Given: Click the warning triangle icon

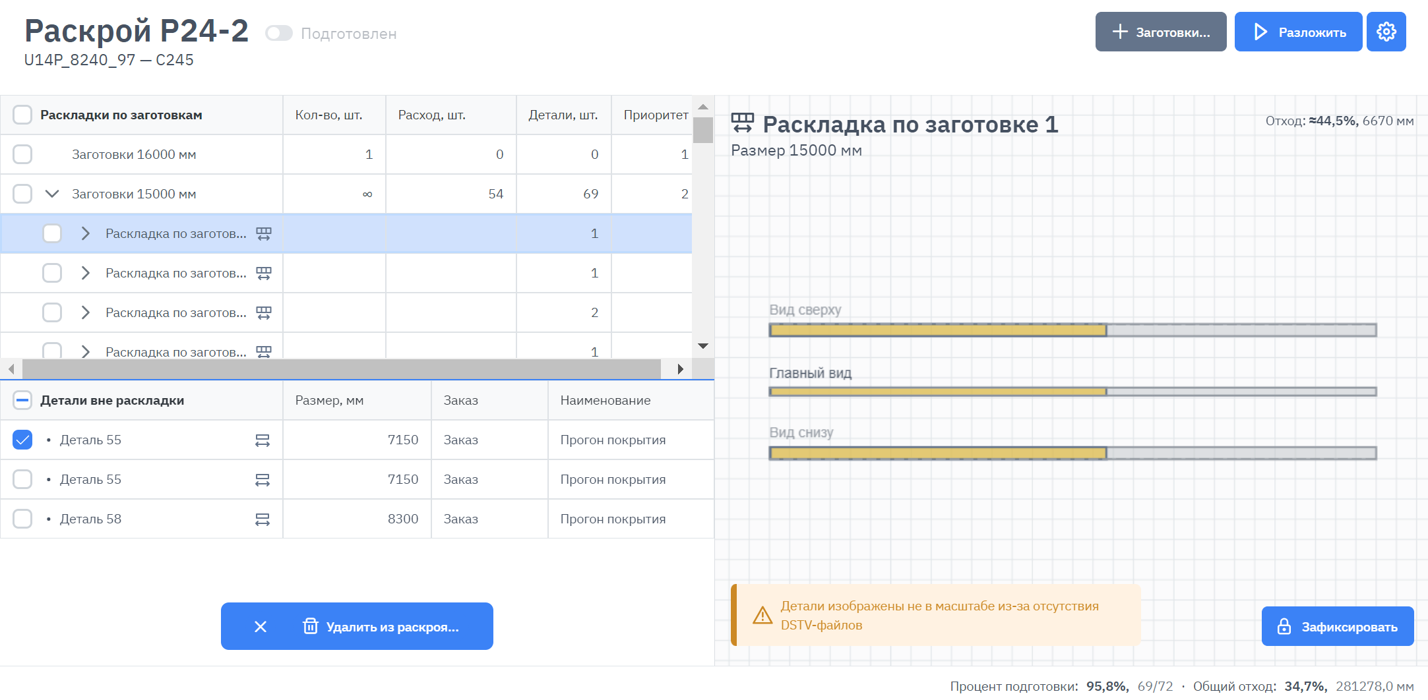Looking at the screenshot, I should [x=762, y=615].
